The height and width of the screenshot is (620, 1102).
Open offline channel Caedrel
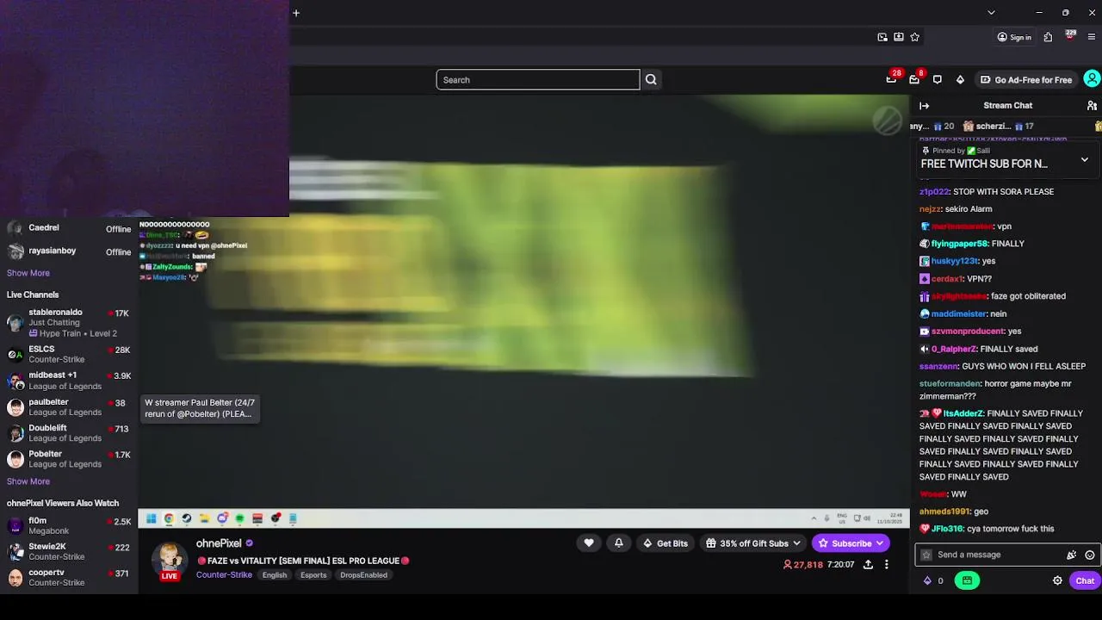point(69,228)
